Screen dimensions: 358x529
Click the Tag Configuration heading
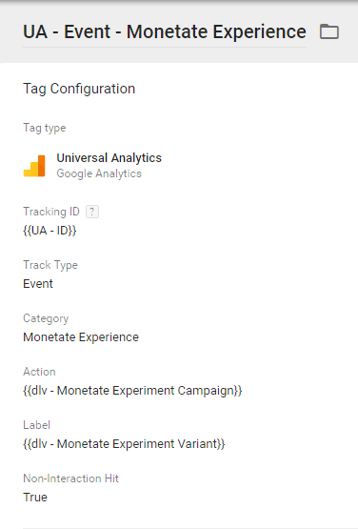79,89
